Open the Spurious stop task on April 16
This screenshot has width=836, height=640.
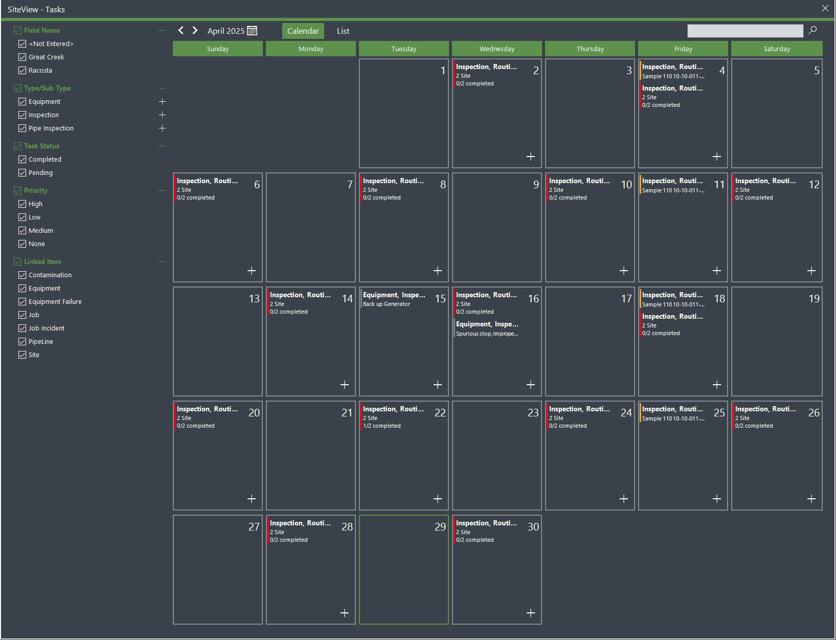487,328
